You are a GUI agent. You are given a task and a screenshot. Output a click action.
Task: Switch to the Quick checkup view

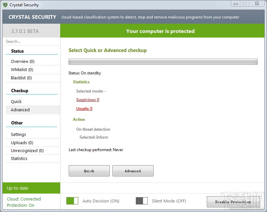pos(16,101)
